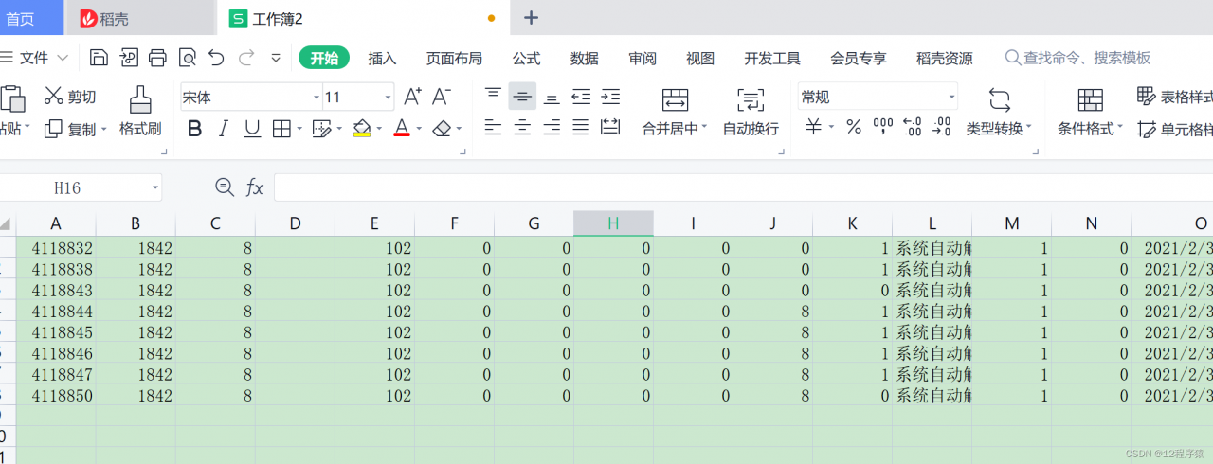Apply top vertical alignment
The width and height of the screenshot is (1213, 464).
pyautogui.click(x=493, y=96)
